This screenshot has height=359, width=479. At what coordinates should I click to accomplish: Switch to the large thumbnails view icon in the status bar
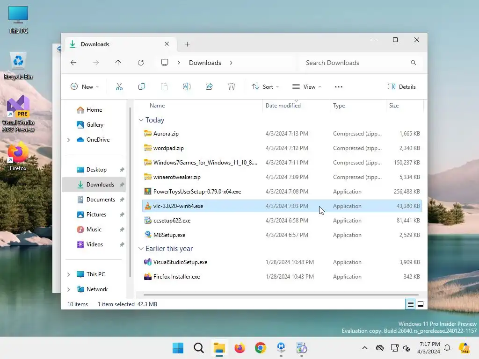[x=421, y=304]
